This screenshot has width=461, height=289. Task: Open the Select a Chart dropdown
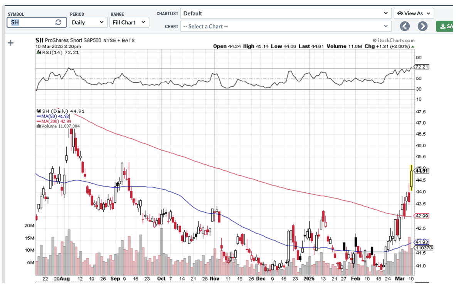click(285, 27)
